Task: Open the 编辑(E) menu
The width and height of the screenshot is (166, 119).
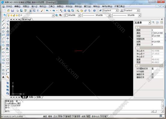Action: click(17, 6)
